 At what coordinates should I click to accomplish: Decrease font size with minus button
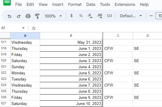pyautogui.click(x=151, y=16)
